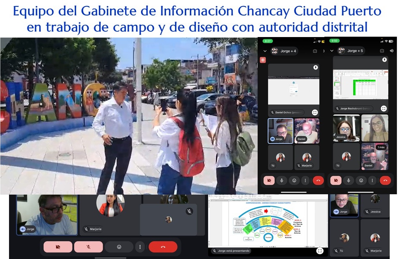
Task: Toggle the microphone in the 9:50 meeting
Action: coord(348,180)
